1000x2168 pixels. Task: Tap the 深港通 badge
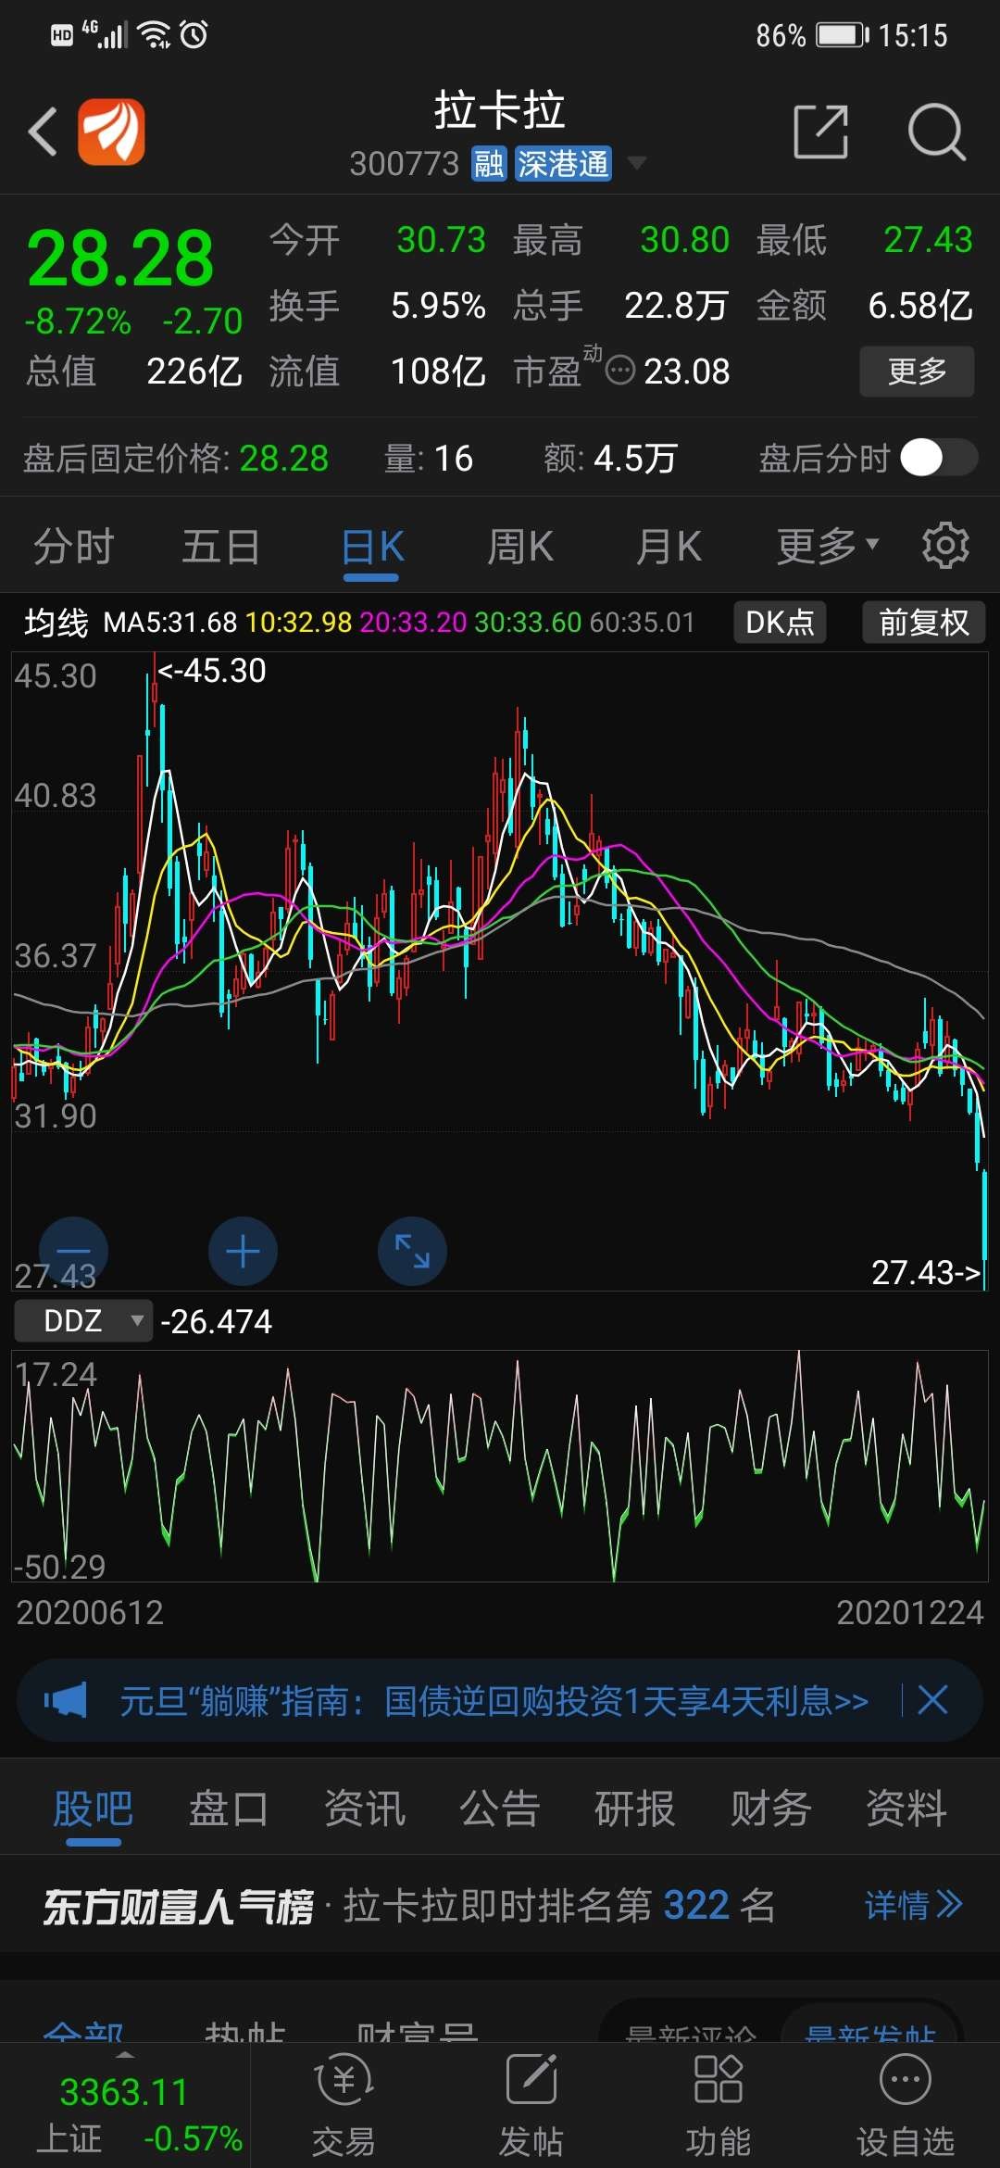tap(563, 164)
